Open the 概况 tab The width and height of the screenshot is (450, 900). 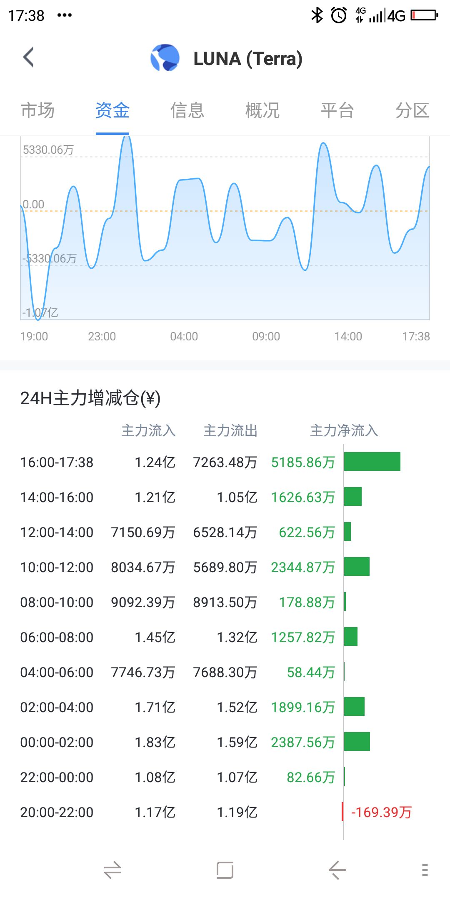point(262,110)
